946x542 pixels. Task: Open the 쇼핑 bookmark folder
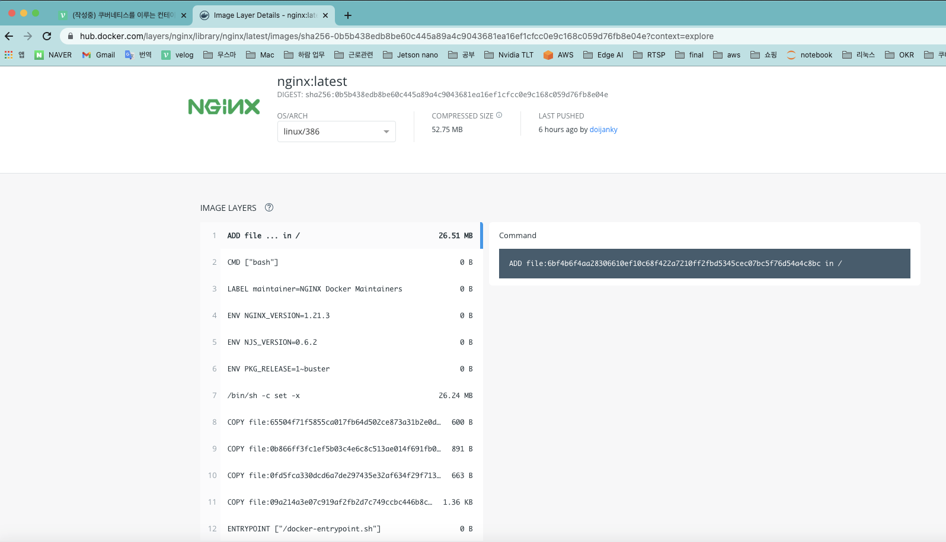(x=763, y=54)
